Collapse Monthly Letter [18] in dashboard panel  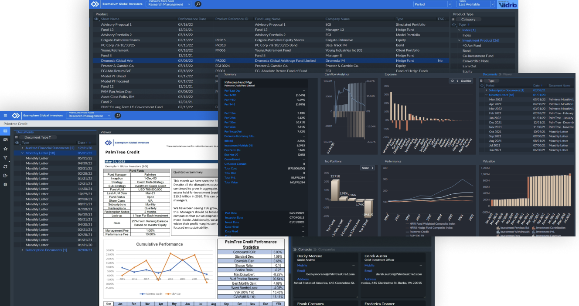coord(487,95)
